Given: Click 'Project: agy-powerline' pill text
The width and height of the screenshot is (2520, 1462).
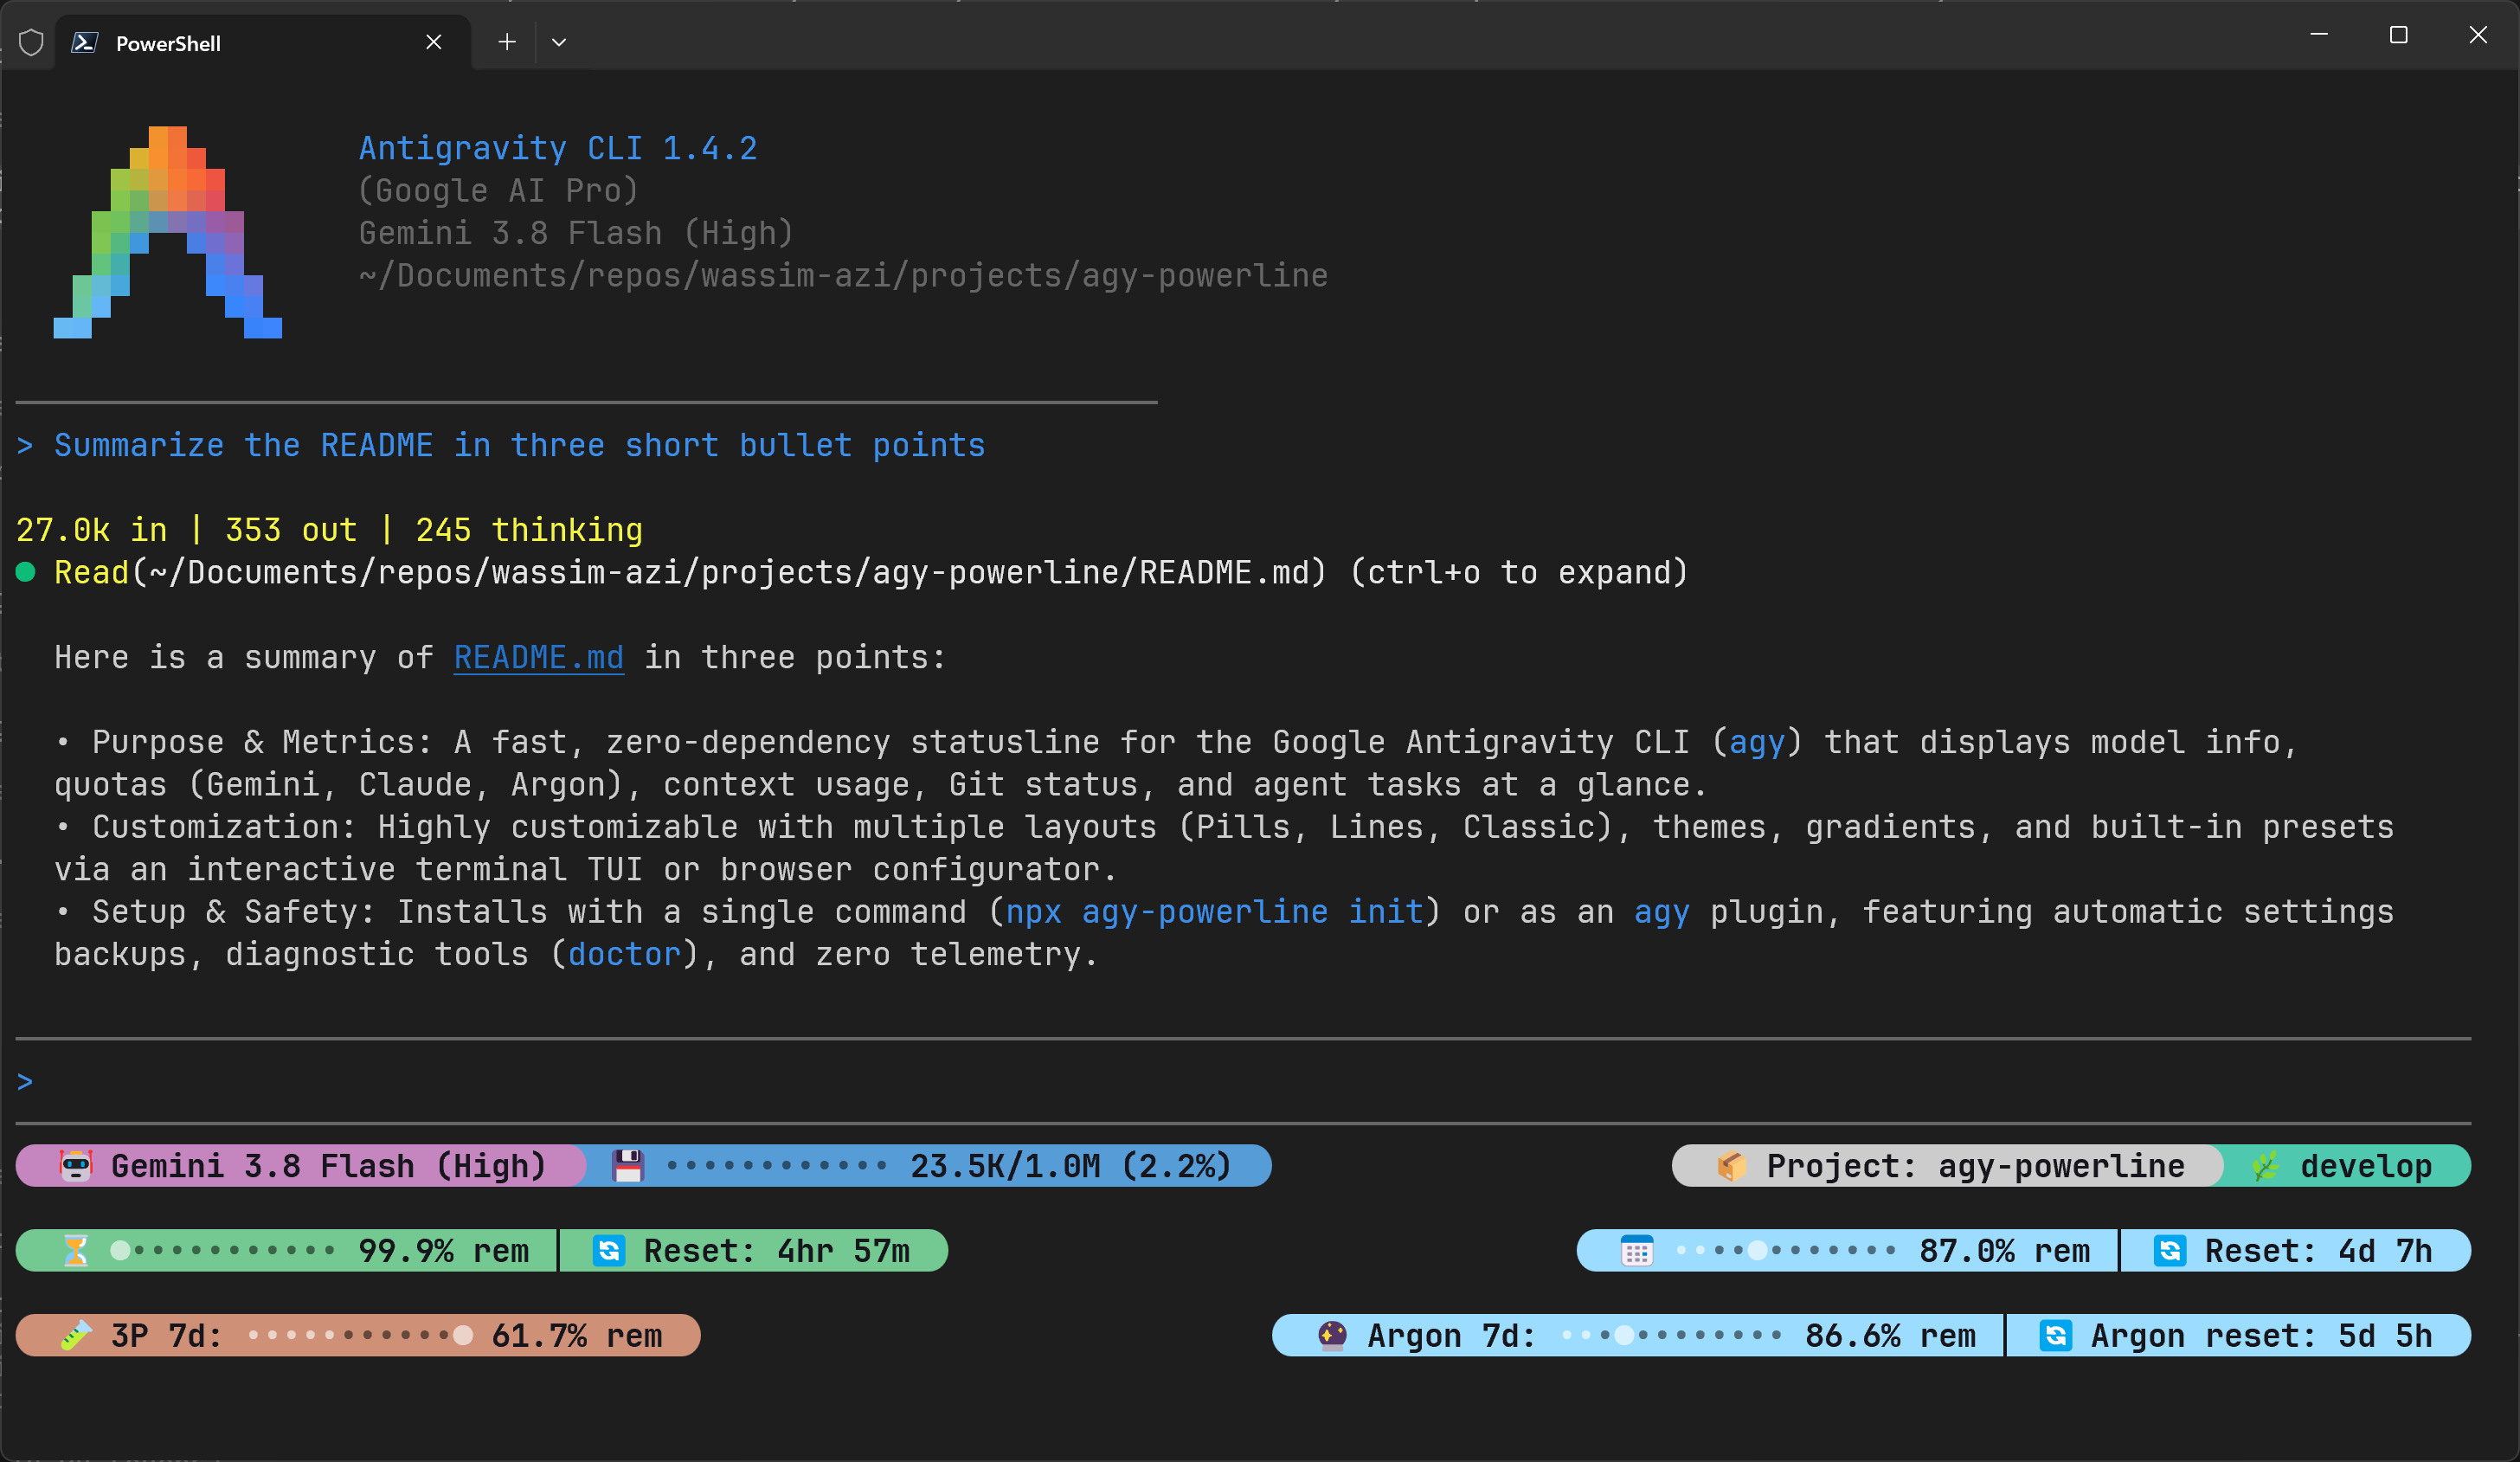Looking at the screenshot, I should [1975, 1166].
